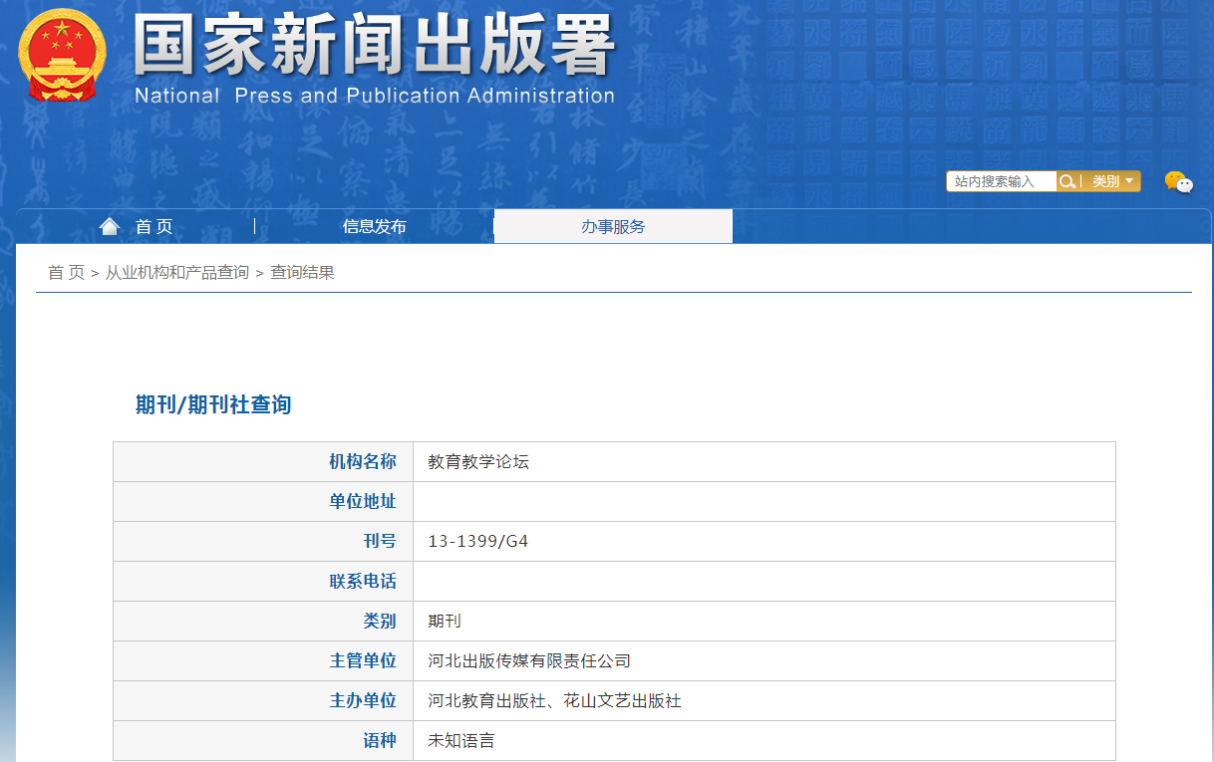Click the 期刊/期刊社查询 heading
Screen dimensions: 1214x762
[x=213, y=405]
